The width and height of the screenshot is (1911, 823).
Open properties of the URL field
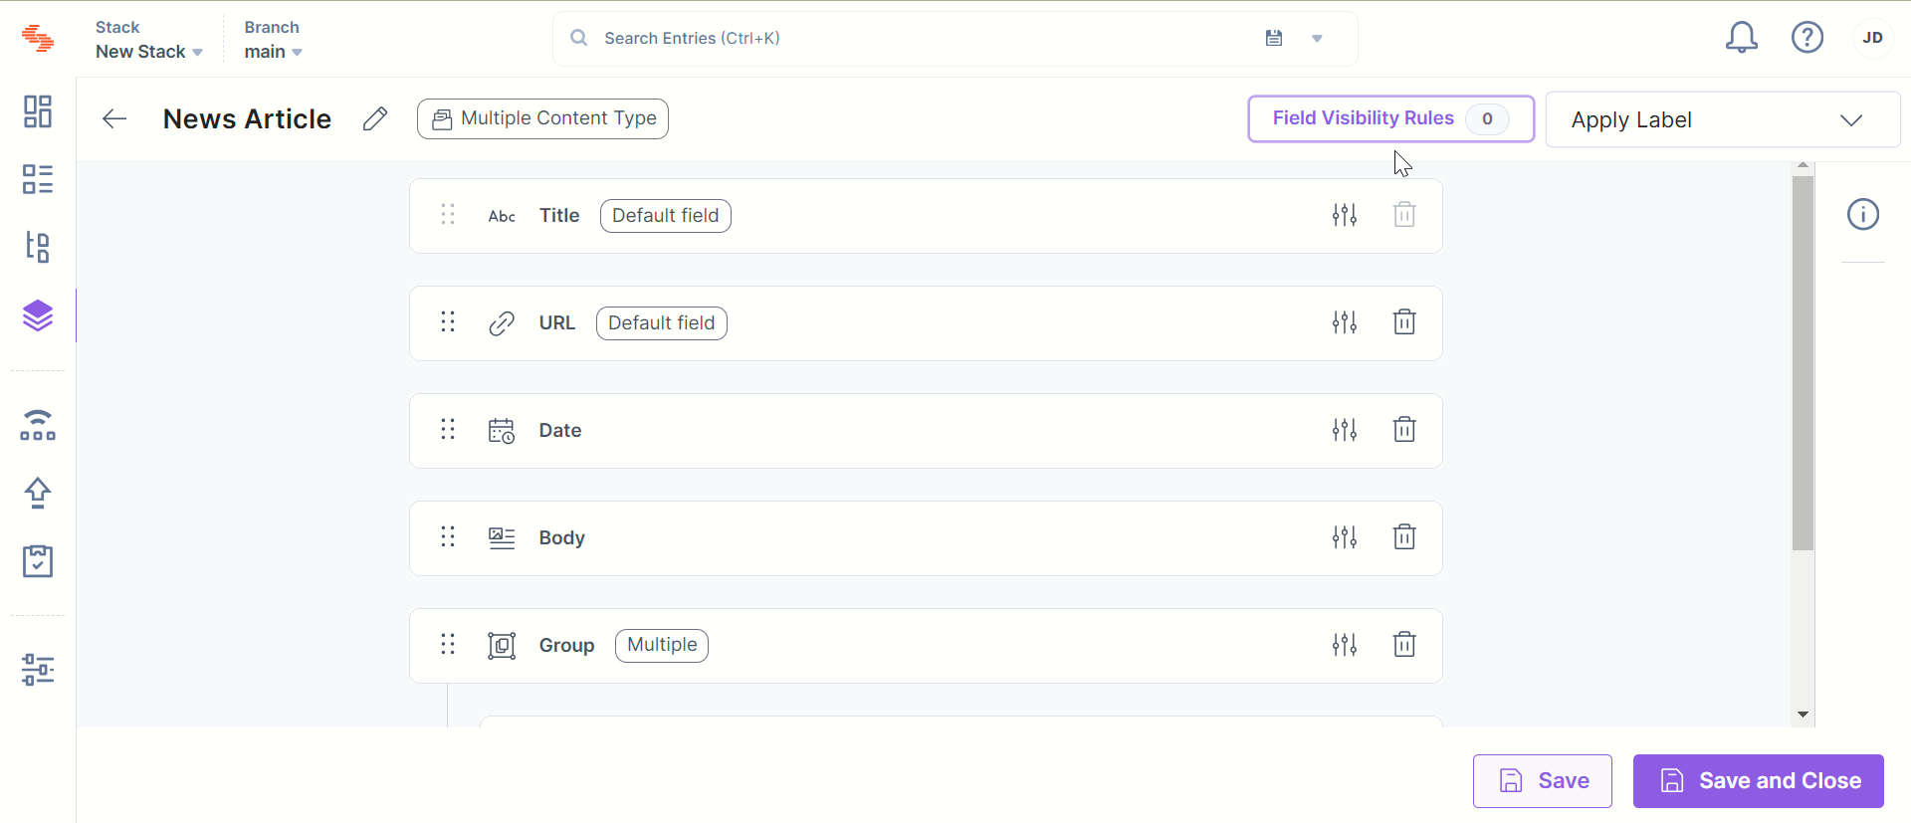[x=1345, y=322]
